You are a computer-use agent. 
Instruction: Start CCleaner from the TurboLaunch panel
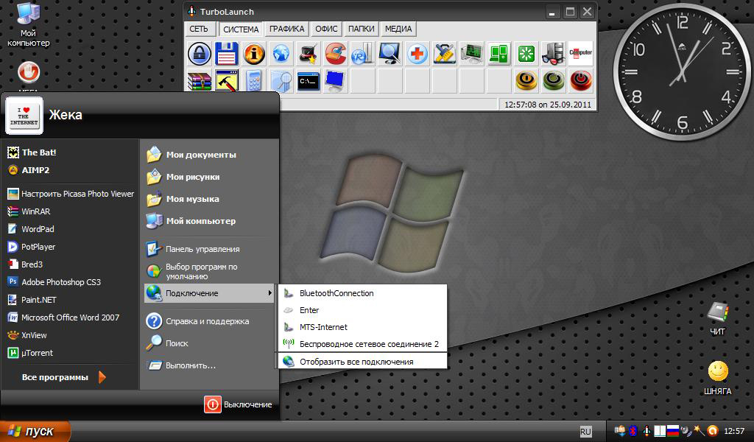pyautogui.click(x=336, y=53)
